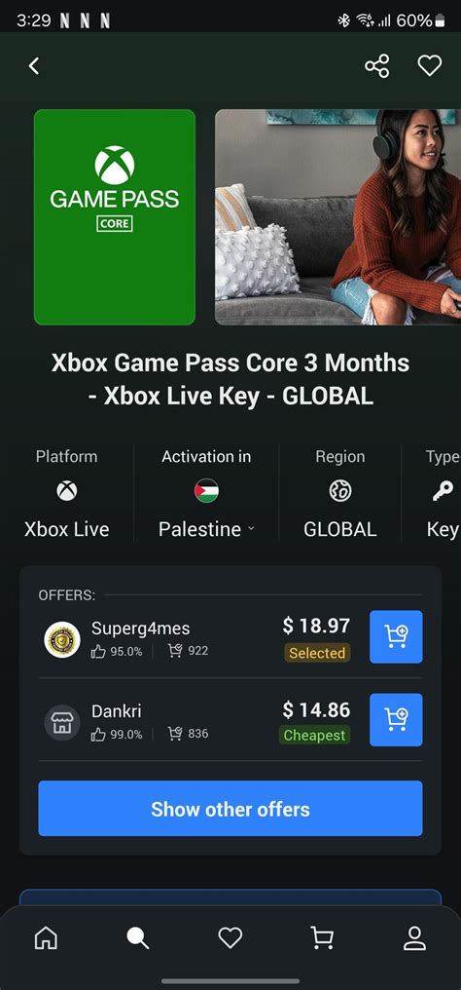461x990 pixels.
Task: Tap the GLOBAL region globe icon
Action: point(340,490)
